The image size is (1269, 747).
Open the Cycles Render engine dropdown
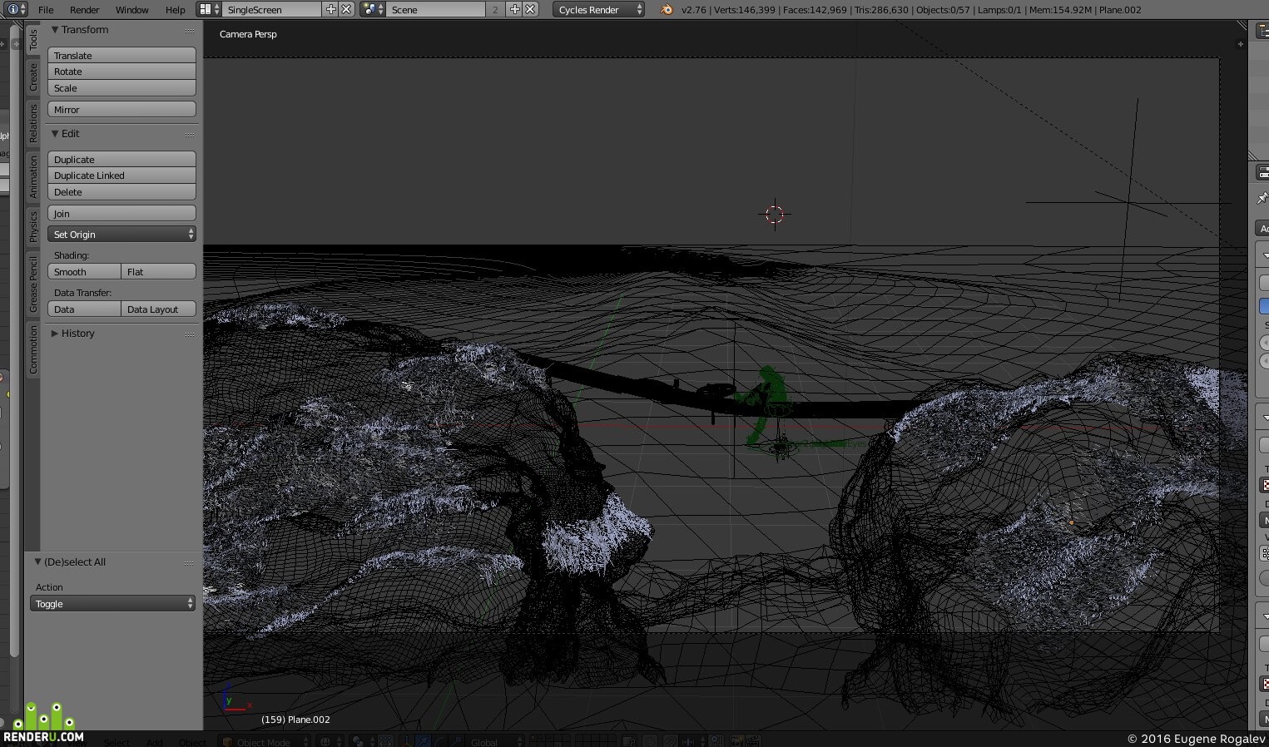599,9
